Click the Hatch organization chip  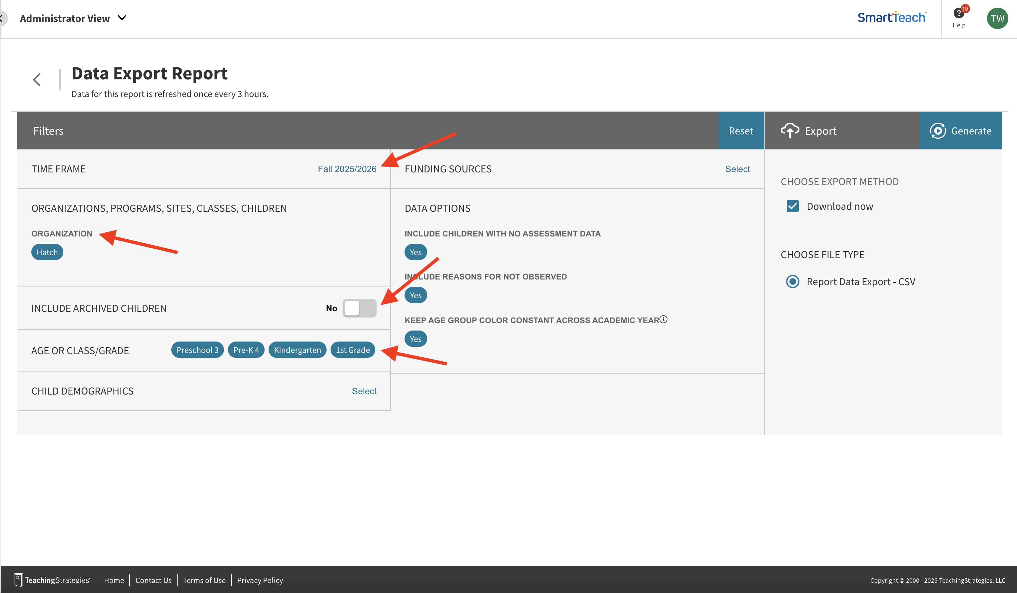(47, 252)
